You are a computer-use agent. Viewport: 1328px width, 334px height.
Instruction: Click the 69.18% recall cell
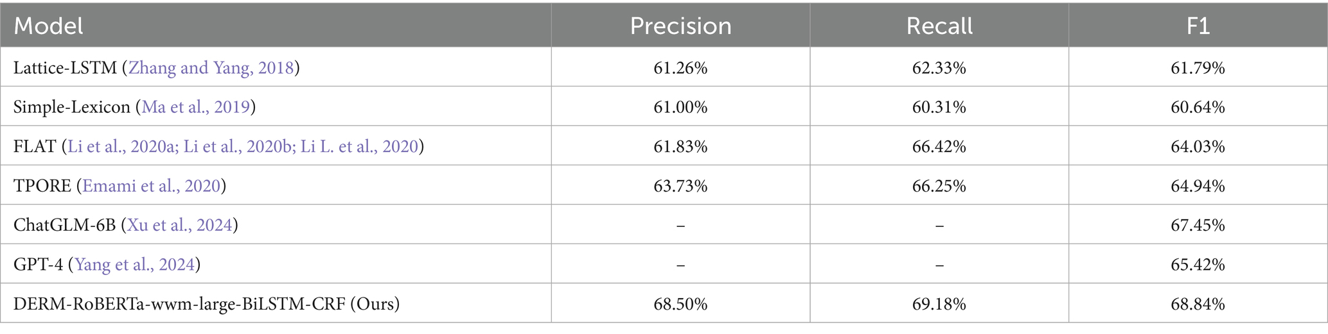coord(939,303)
